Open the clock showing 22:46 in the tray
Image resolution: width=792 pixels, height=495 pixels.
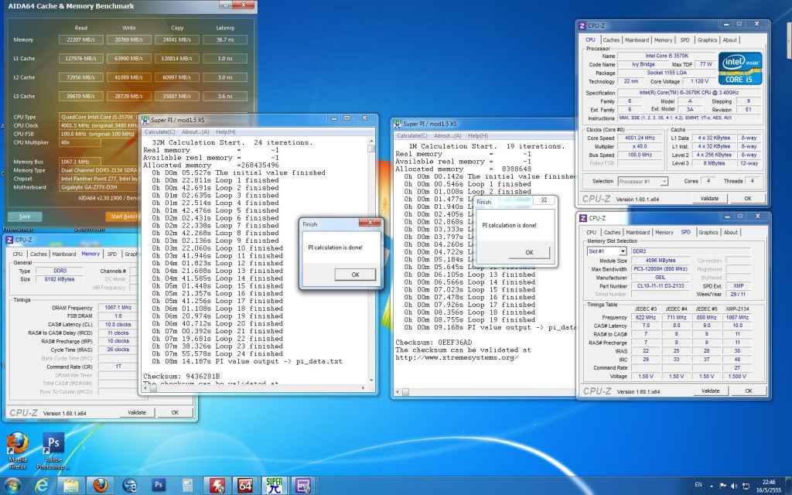click(x=769, y=486)
